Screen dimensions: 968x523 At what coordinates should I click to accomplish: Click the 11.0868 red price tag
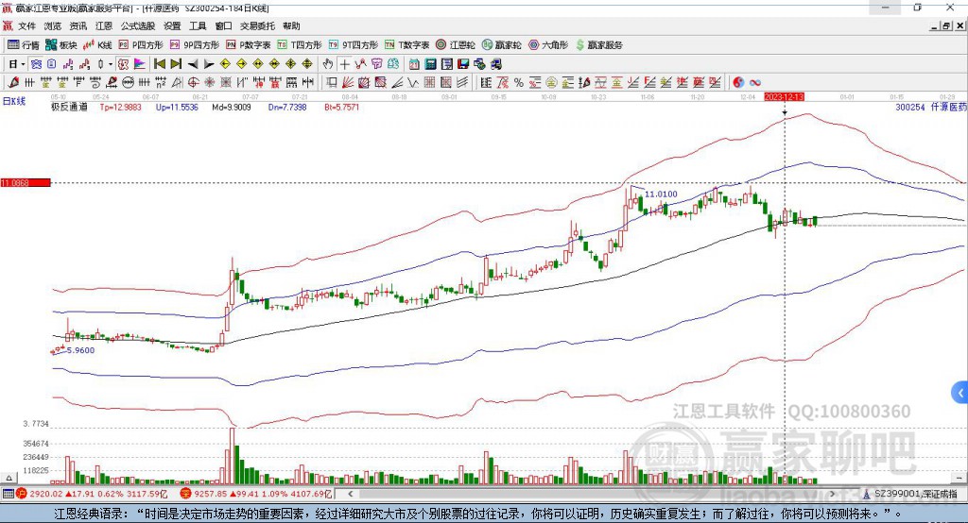[26, 182]
